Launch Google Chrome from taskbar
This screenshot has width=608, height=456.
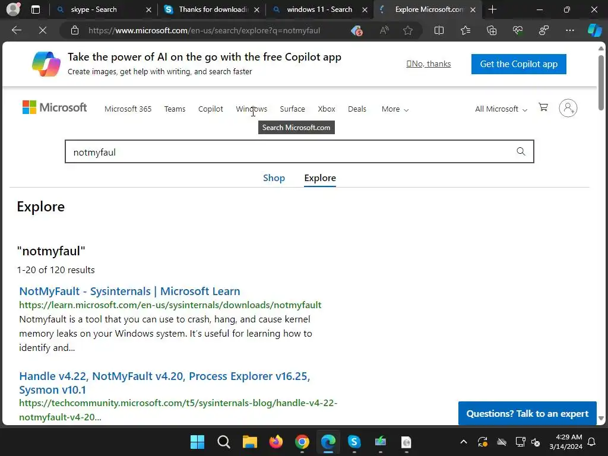tap(302, 442)
